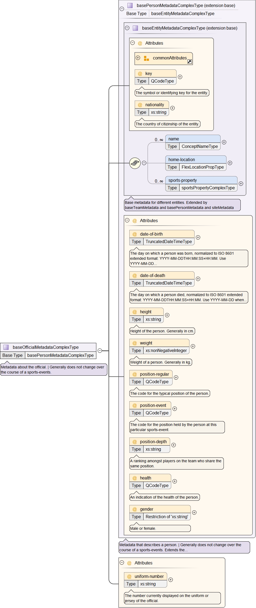Collapse the basePersonMetadataComplexType extension box
The height and width of the screenshot is (608, 256).
pos(122,9)
